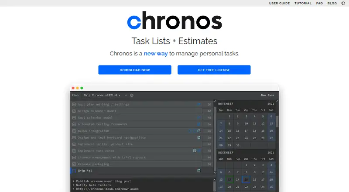
Task: Click New Task in the app header
Action: pos(267,95)
